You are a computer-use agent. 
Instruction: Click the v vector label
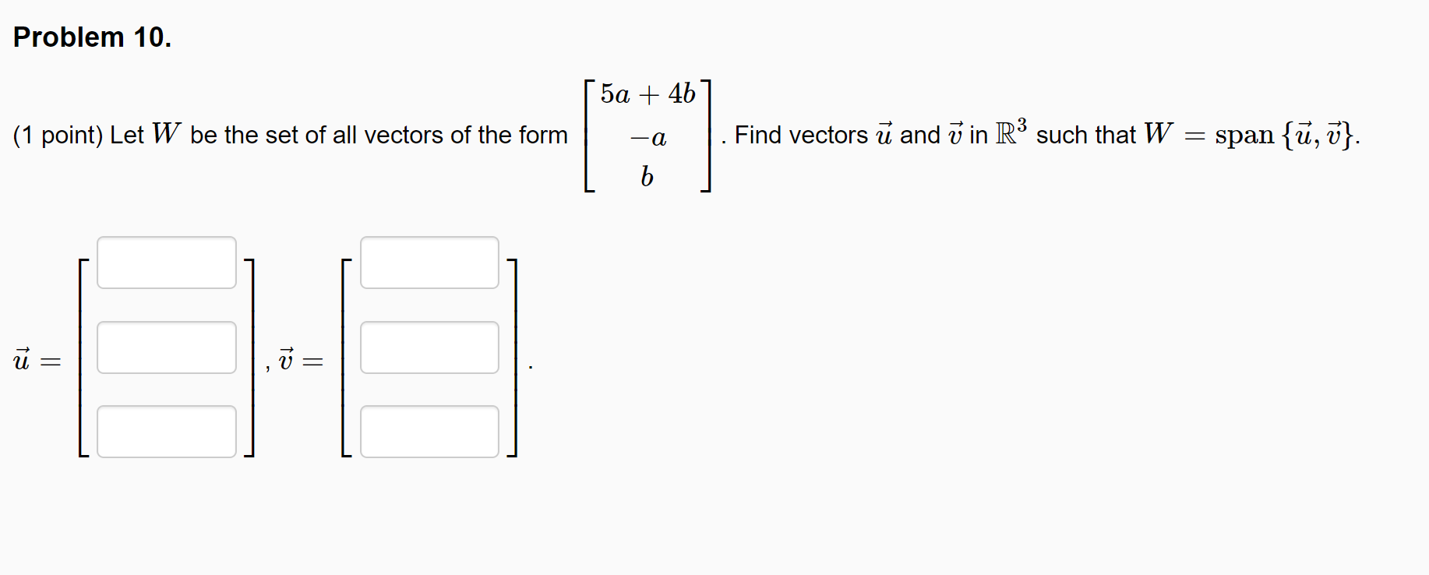287,358
